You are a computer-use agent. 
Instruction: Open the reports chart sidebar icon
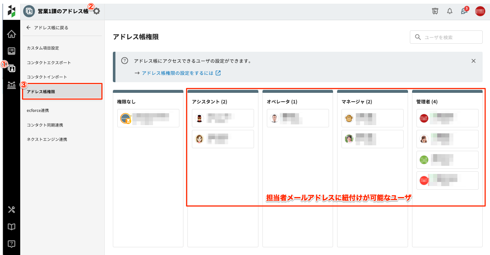[x=12, y=85]
